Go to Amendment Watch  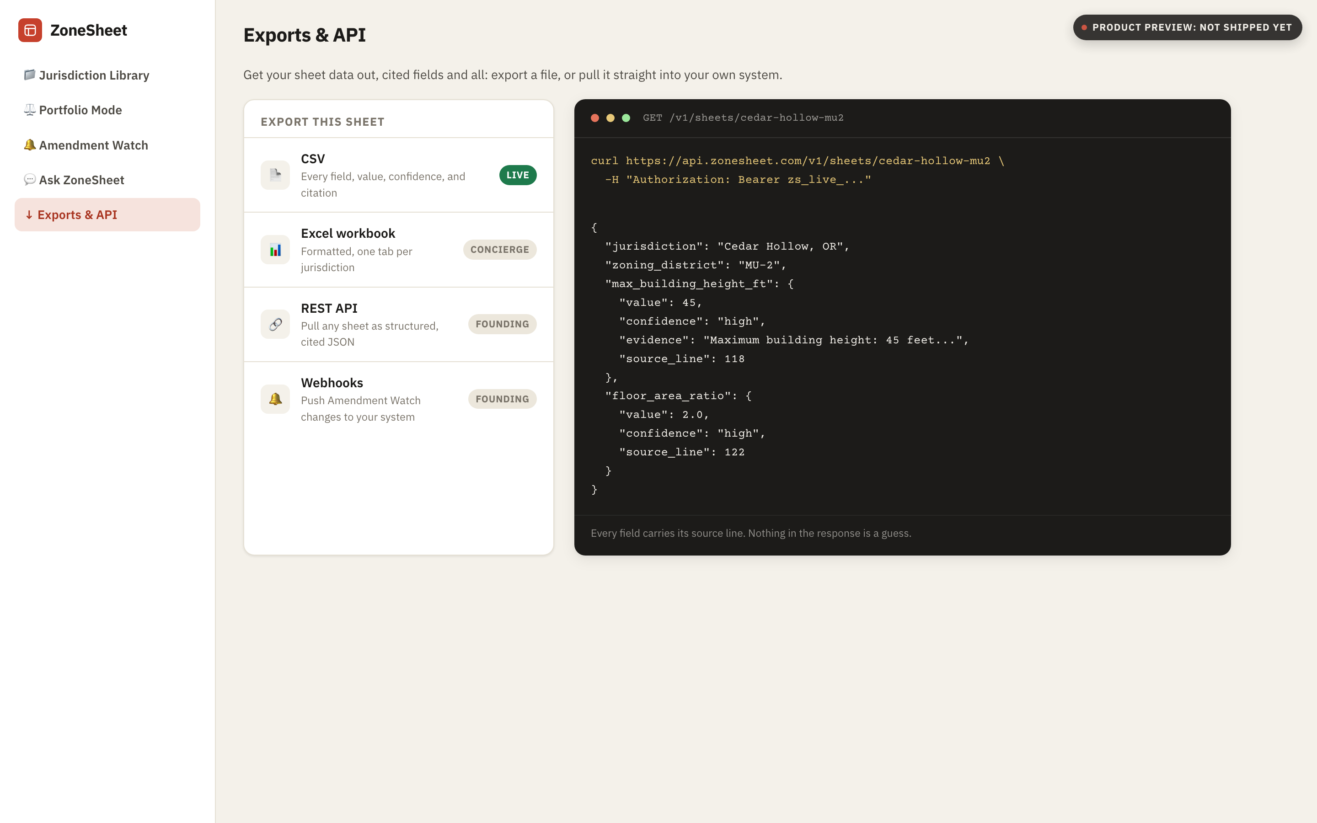click(x=107, y=145)
